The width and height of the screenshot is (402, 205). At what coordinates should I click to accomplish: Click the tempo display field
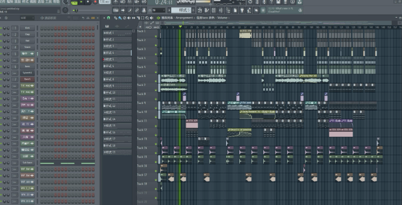tap(104, 2)
